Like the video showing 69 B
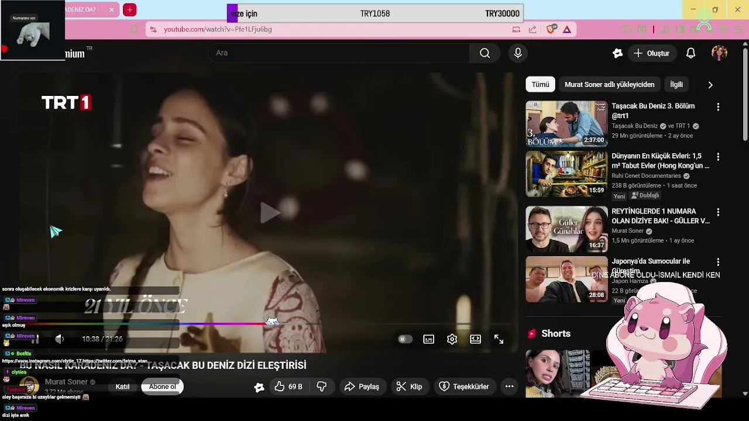The image size is (749, 421). click(x=288, y=387)
